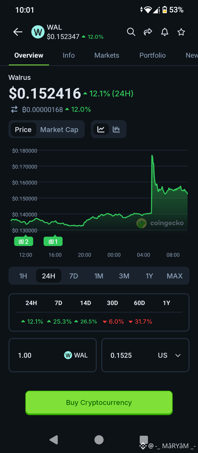This screenshot has height=453, width=198.
Task: Add WAL to favorites with star
Action: pos(181,32)
